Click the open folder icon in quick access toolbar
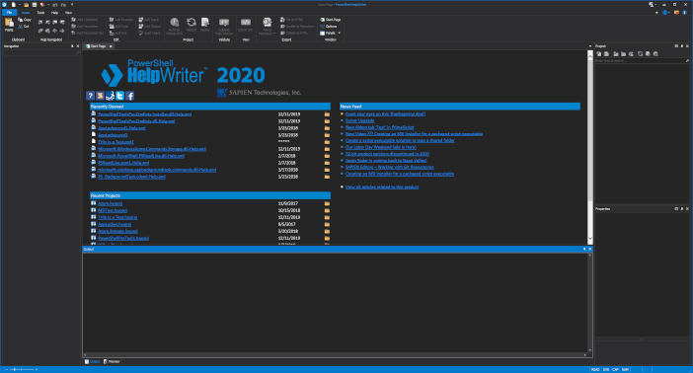 point(26,4)
